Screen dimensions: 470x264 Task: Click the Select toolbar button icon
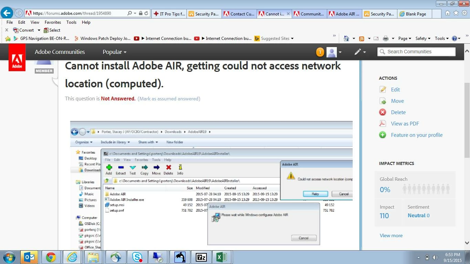(46, 30)
